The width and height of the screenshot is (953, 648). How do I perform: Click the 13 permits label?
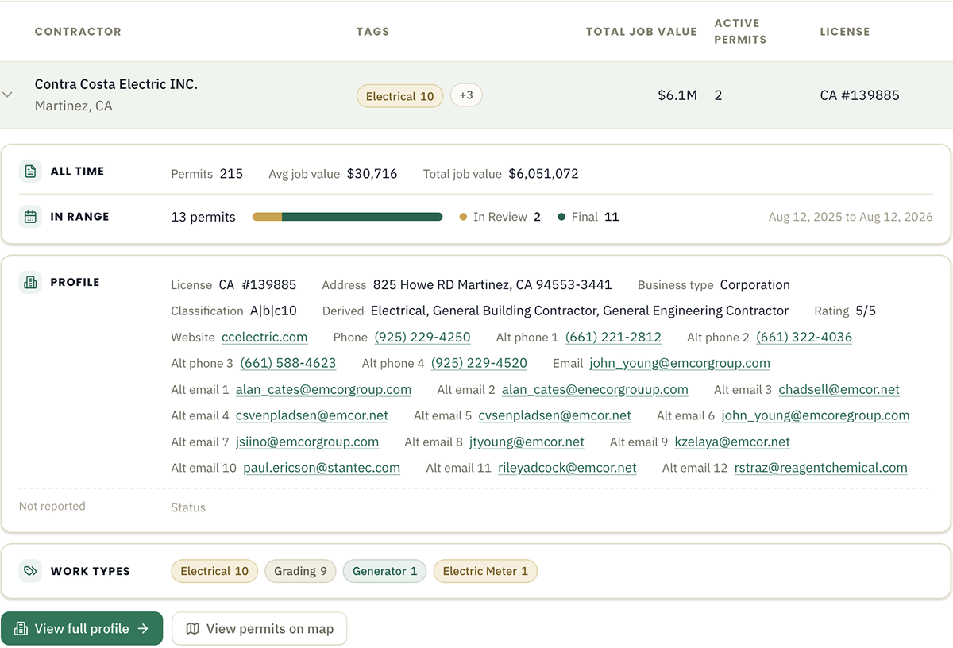tap(203, 217)
